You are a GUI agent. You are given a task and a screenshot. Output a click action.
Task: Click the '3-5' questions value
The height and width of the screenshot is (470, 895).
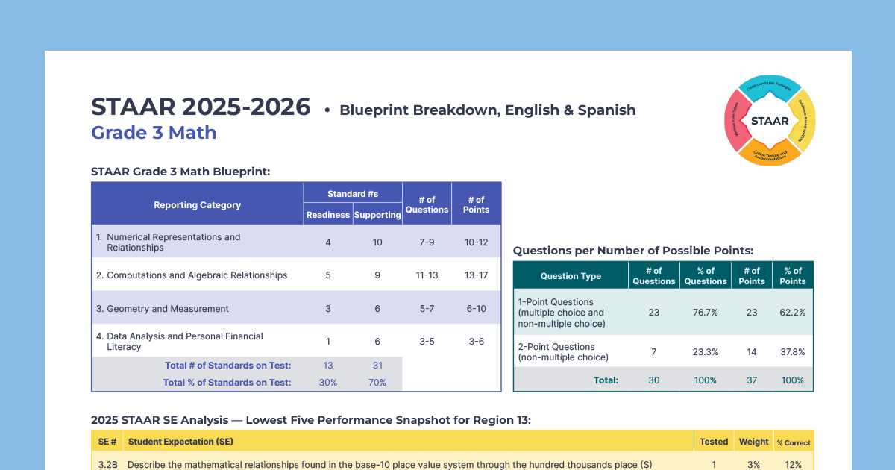(x=427, y=342)
